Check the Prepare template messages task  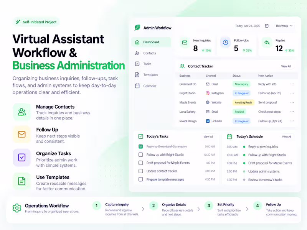[140, 179]
